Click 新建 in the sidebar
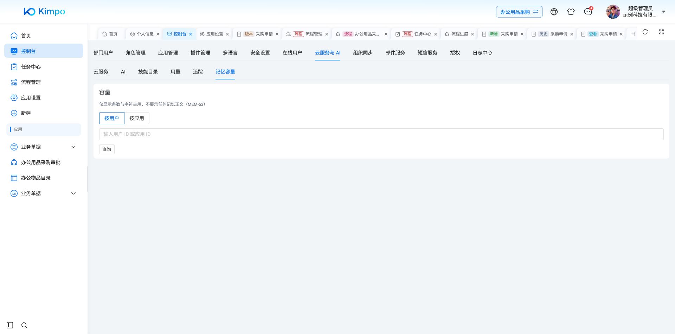 [x=44, y=113]
